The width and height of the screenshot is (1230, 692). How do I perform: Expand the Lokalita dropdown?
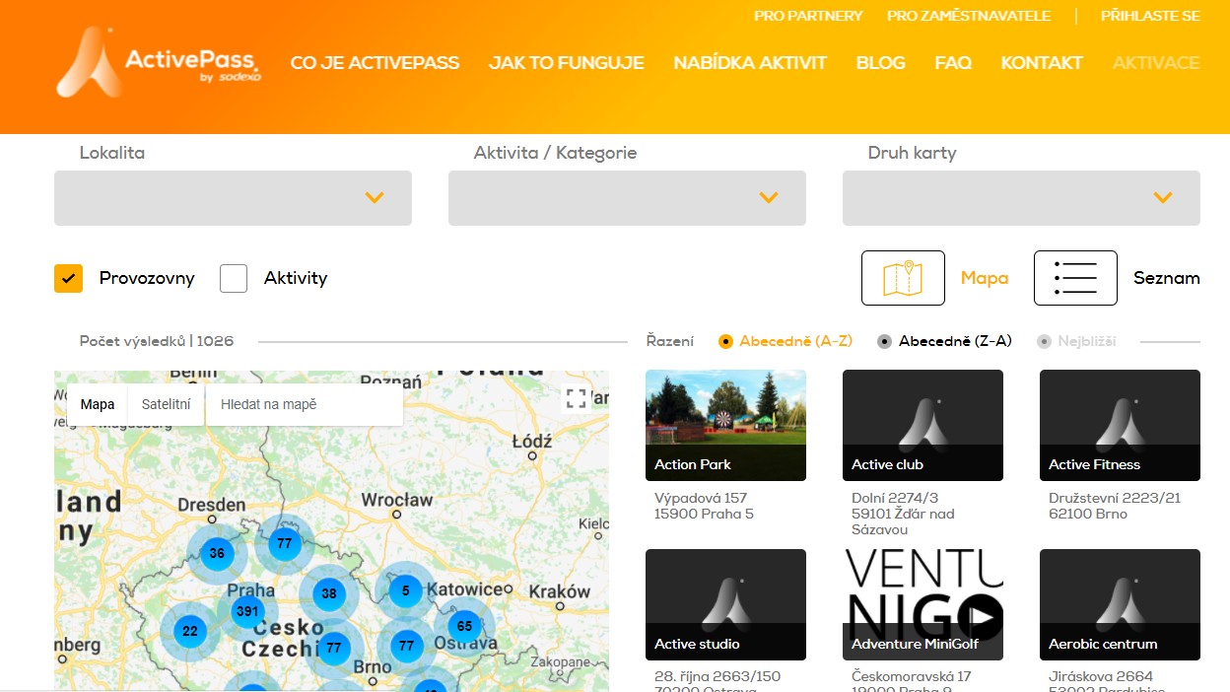[x=233, y=198]
